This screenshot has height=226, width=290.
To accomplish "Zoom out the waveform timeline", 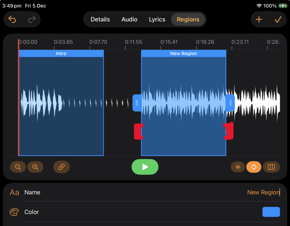I will pos(18,167).
